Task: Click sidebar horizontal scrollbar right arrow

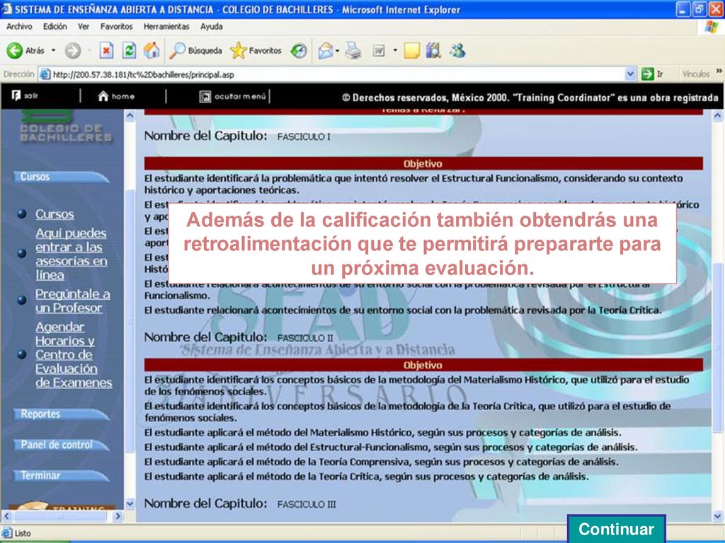Action: (x=118, y=515)
